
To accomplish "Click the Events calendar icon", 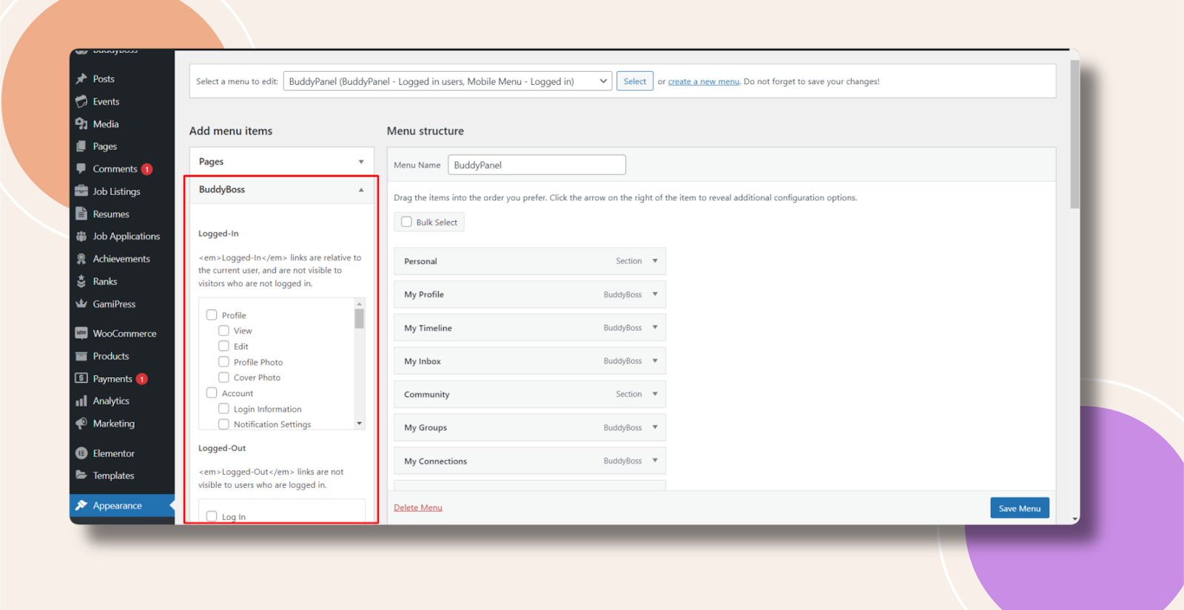I will [x=81, y=101].
